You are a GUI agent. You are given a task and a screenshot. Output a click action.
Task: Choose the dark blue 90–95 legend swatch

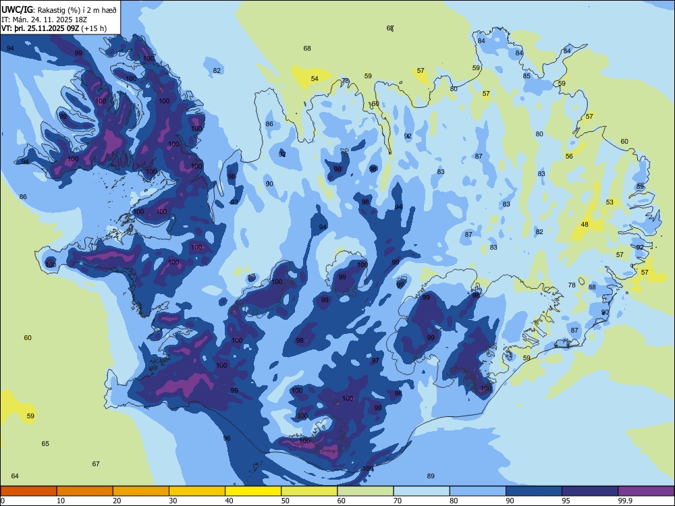point(534,491)
